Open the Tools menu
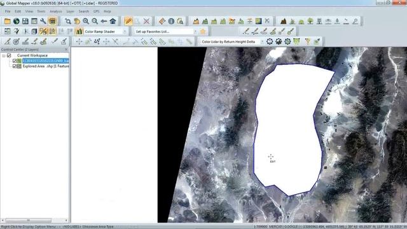The image size is (407, 229). (41, 11)
